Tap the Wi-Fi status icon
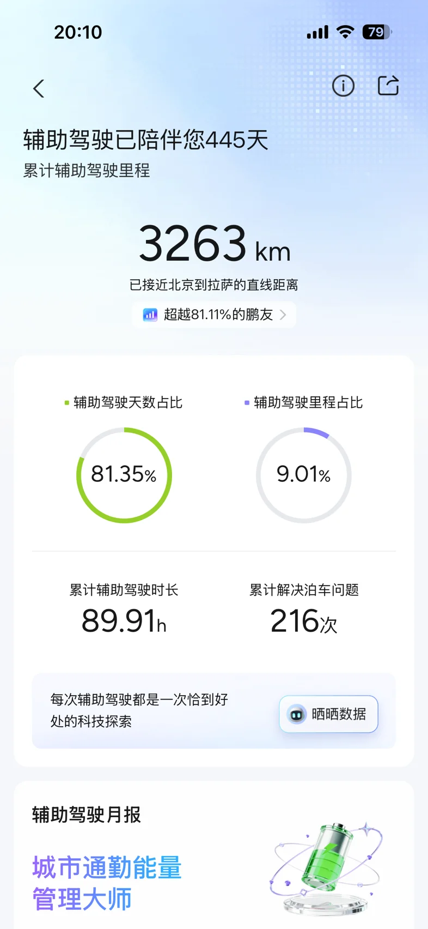 pyautogui.click(x=345, y=32)
